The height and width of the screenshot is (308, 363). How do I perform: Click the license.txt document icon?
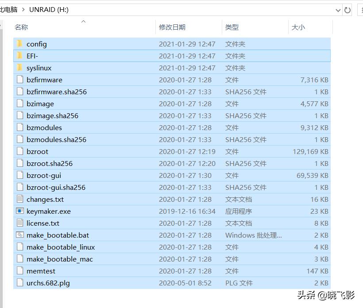pyautogui.click(x=20, y=223)
